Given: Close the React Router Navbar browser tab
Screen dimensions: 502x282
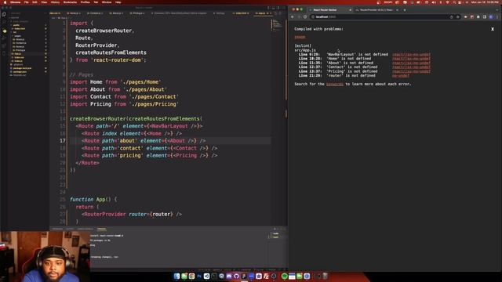Looking at the screenshot, I should 351,10.
